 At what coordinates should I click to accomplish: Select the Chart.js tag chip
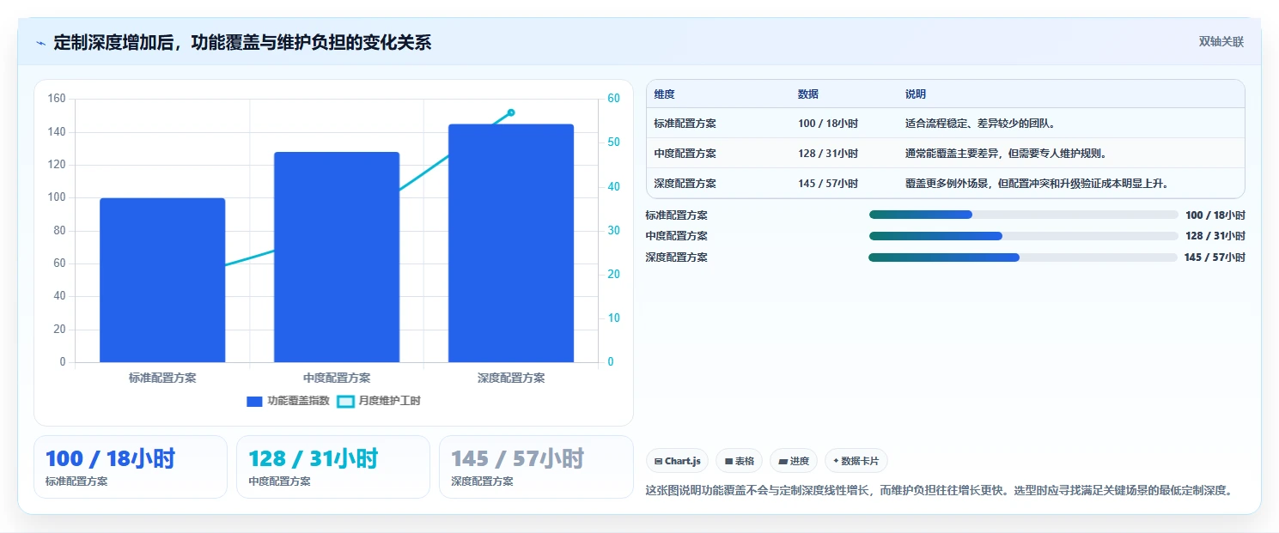pyautogui.click(x=677, y=461)
